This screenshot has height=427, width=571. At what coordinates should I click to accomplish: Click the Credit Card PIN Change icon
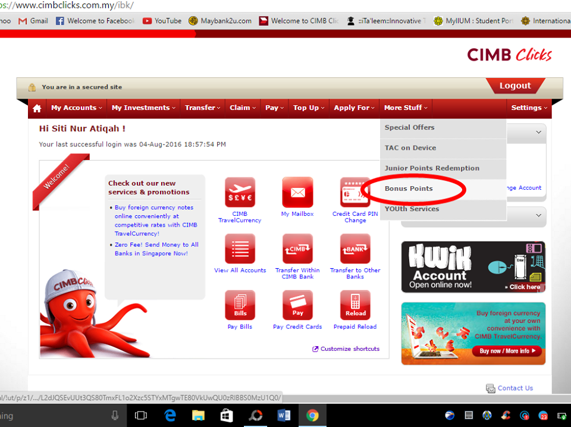(x=355, y=192)
